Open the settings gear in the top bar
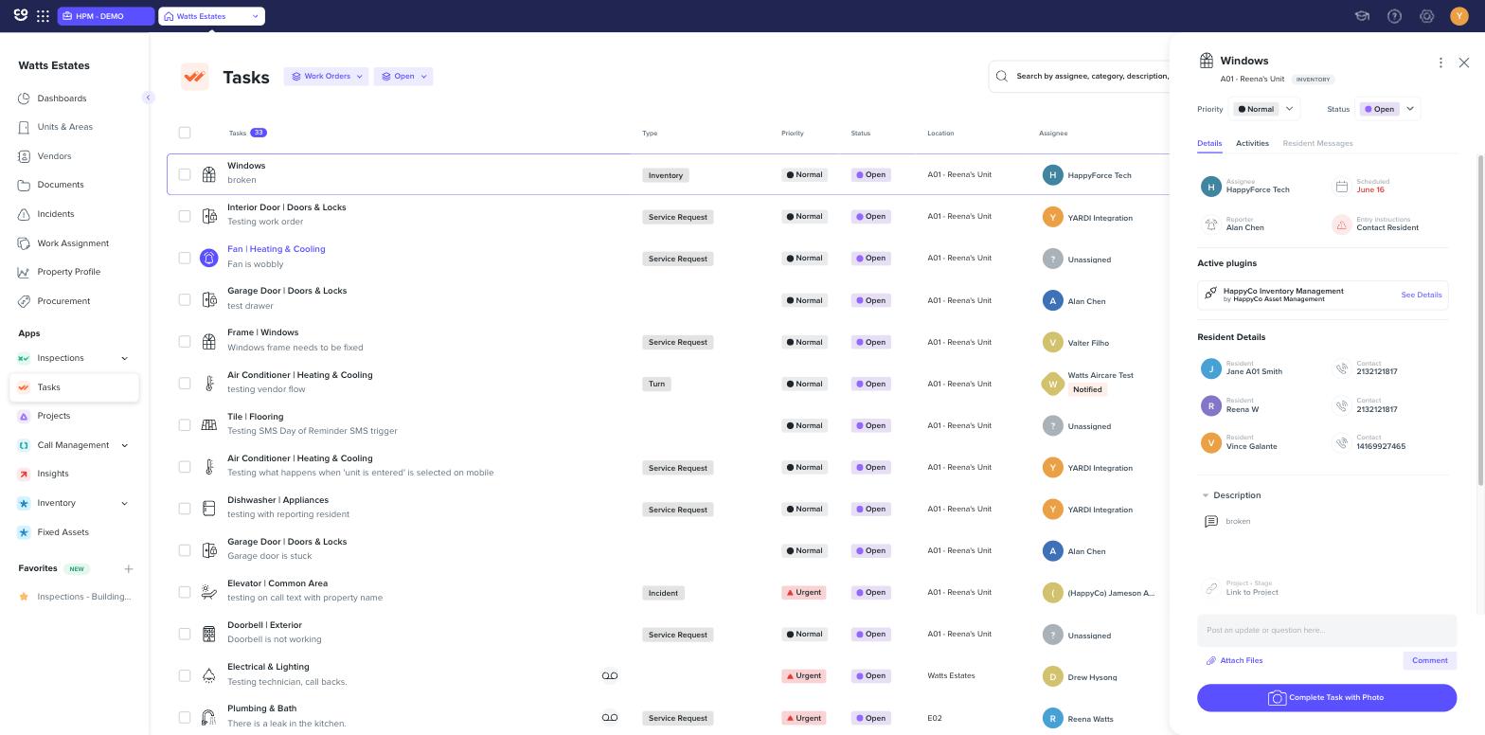Image resolution: width=1485 pixels, height=735 pixels. [1426, 16]
